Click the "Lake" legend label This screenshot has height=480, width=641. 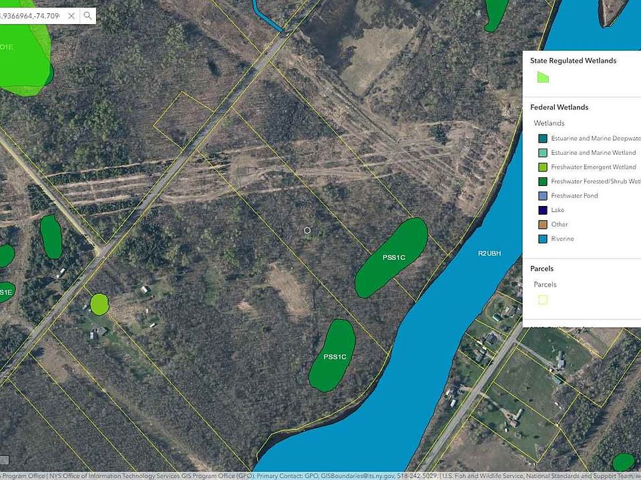[558, 210]
